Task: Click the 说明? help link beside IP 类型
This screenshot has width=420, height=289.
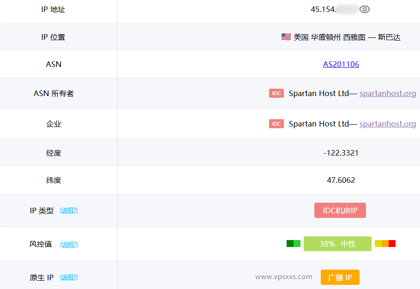Action: [69, 211]
